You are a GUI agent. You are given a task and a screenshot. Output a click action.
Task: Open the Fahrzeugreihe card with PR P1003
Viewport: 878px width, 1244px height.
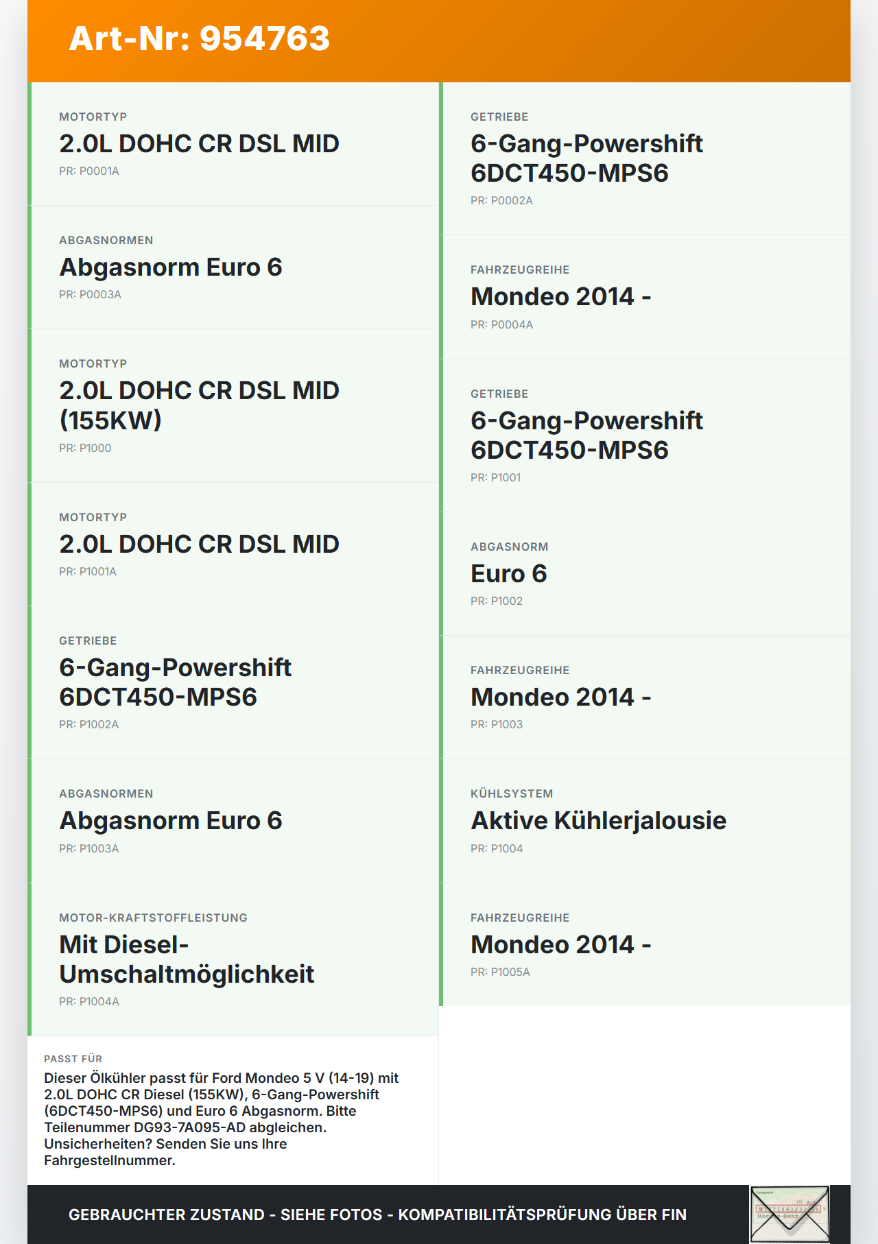pos(645,697)
